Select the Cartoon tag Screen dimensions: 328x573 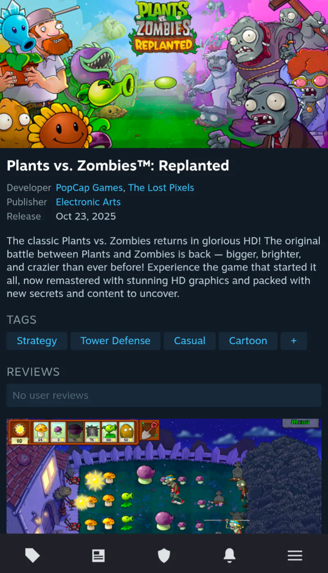coord(248,341)
